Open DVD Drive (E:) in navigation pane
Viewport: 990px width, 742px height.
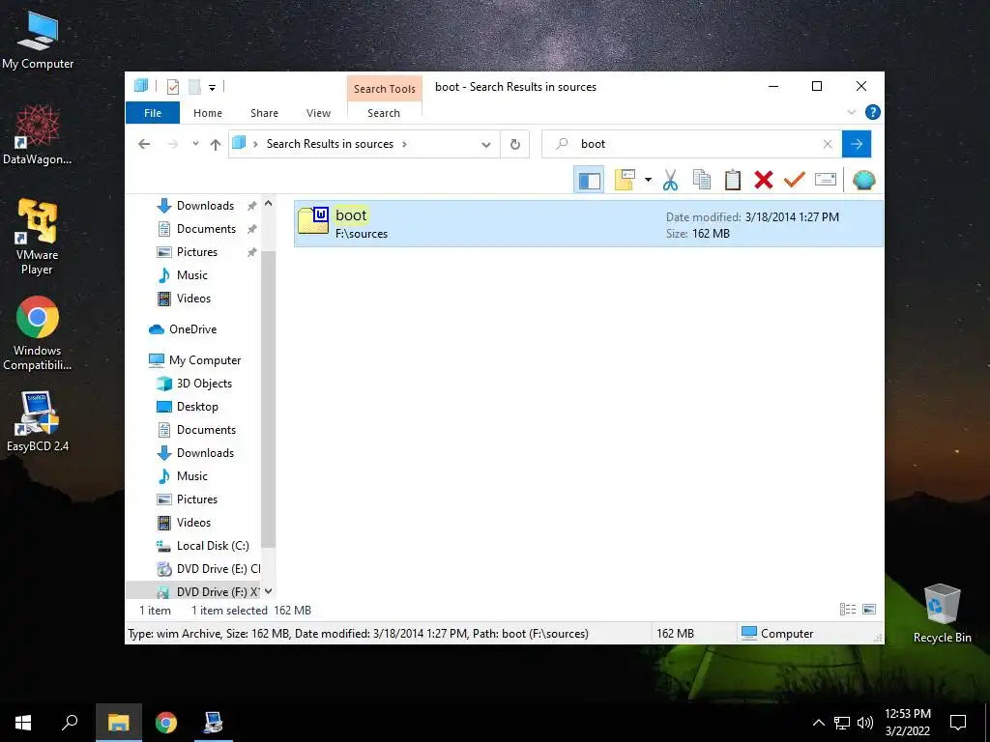218,569
